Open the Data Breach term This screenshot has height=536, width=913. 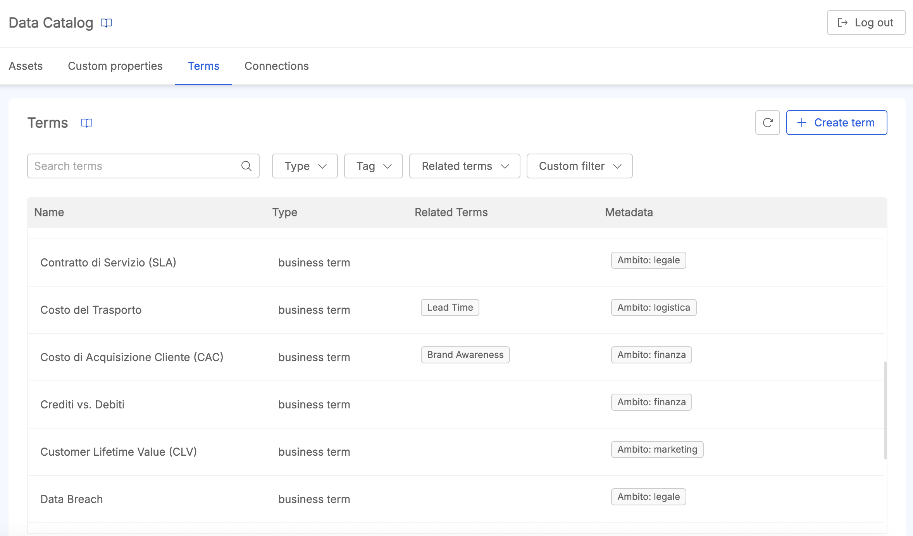click(71, 499)
